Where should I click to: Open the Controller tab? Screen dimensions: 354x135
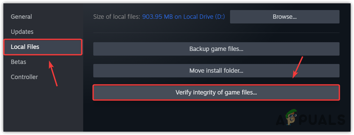[x=24, y=77]
